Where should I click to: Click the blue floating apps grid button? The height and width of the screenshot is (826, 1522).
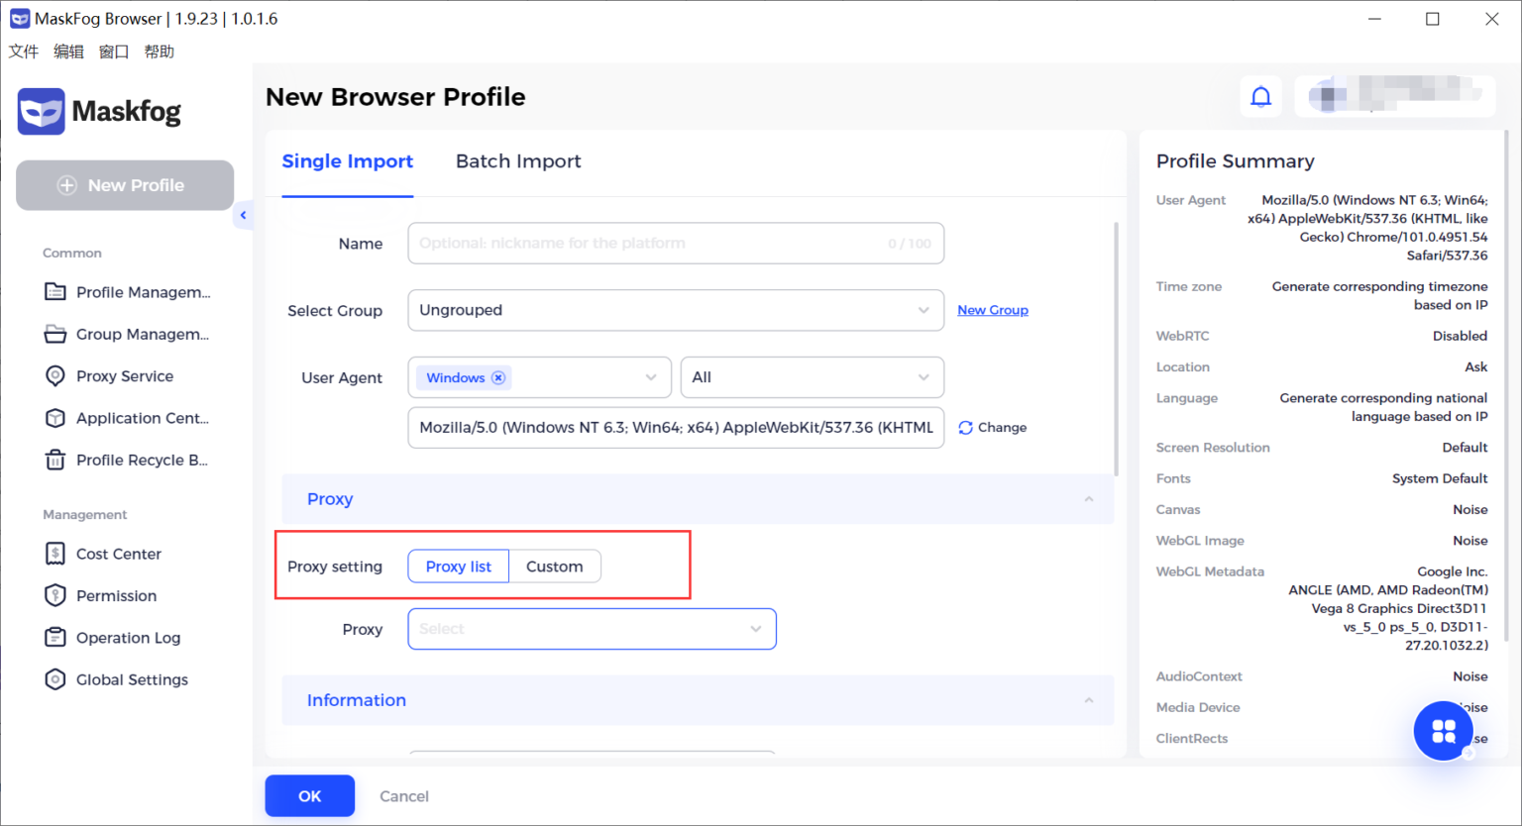(1444, 731)
